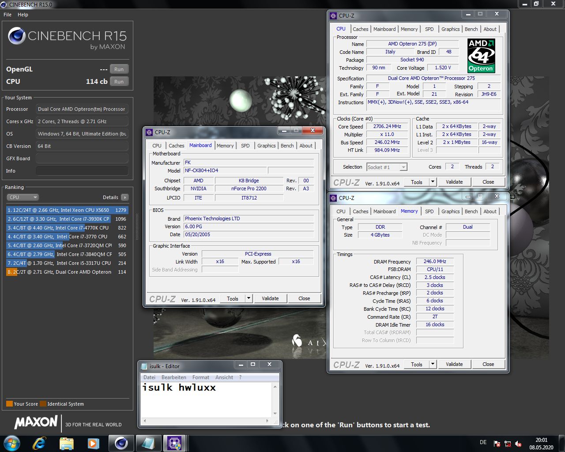This screenshot has height=452, width=565.
Task: Expand Tools arrow in Mainboard CPU-Z window
Action: [x=249, y=298]
